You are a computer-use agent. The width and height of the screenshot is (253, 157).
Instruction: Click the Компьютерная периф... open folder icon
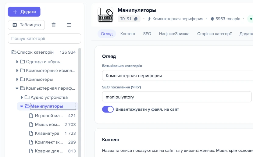tap(23, 88)
